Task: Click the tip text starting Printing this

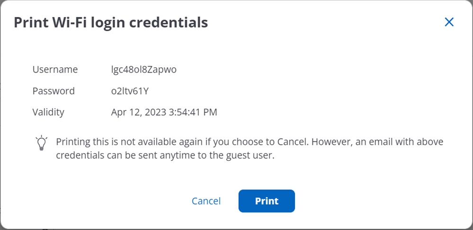Action: (x=250, y=149)
